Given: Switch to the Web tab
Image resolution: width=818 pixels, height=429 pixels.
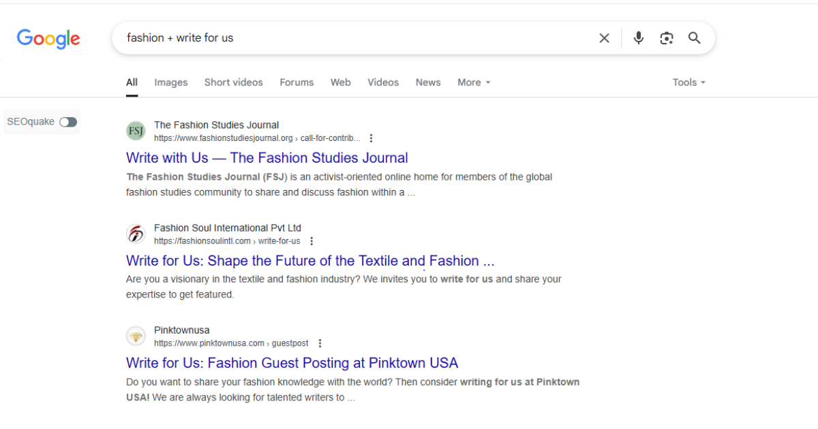Looking at the screenshot, I should coord(341,82).
